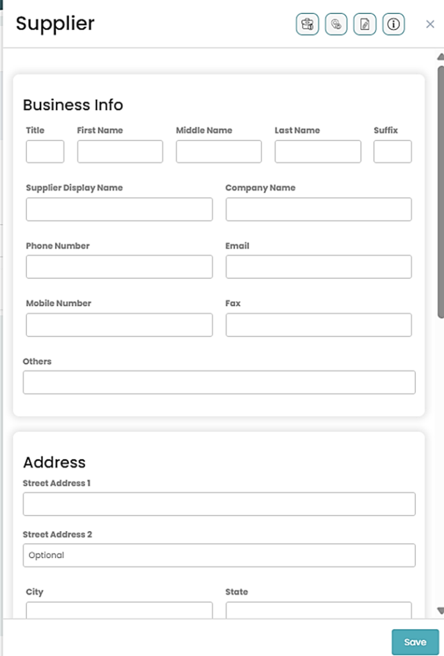Focus the Title input field
The height and width of the screenshot is (656, 444).
click(x=45, y=152)
